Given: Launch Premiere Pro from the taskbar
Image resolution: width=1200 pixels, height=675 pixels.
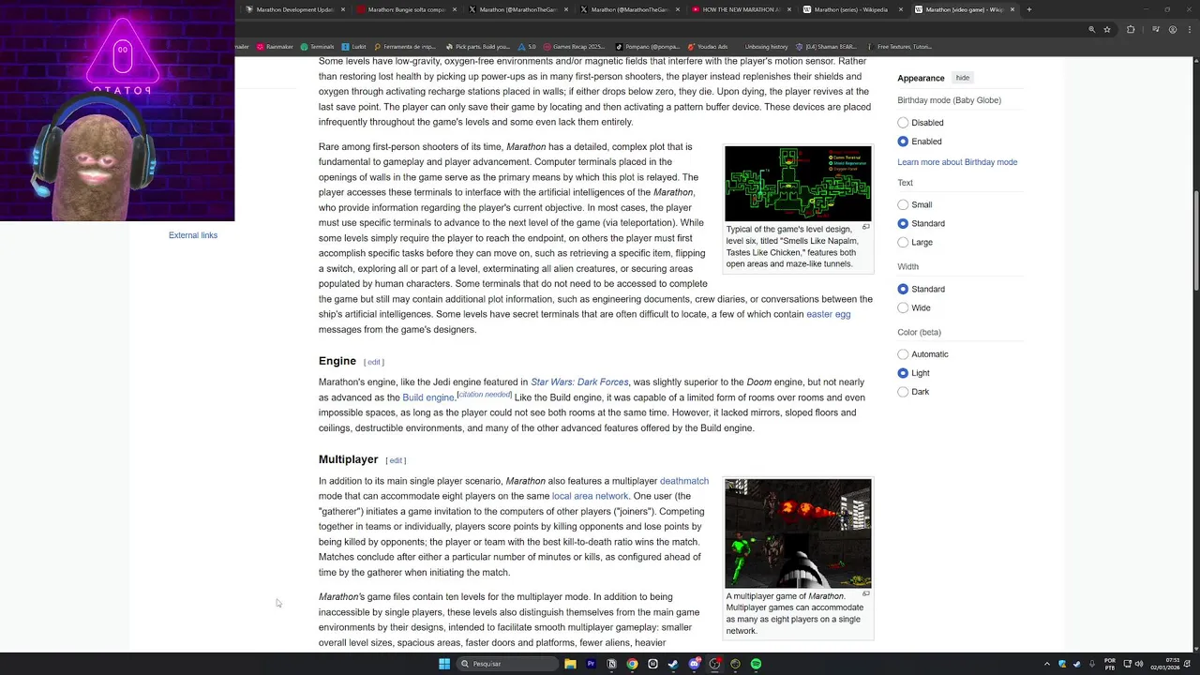Looking at the screenshot, I should point(591,664).
